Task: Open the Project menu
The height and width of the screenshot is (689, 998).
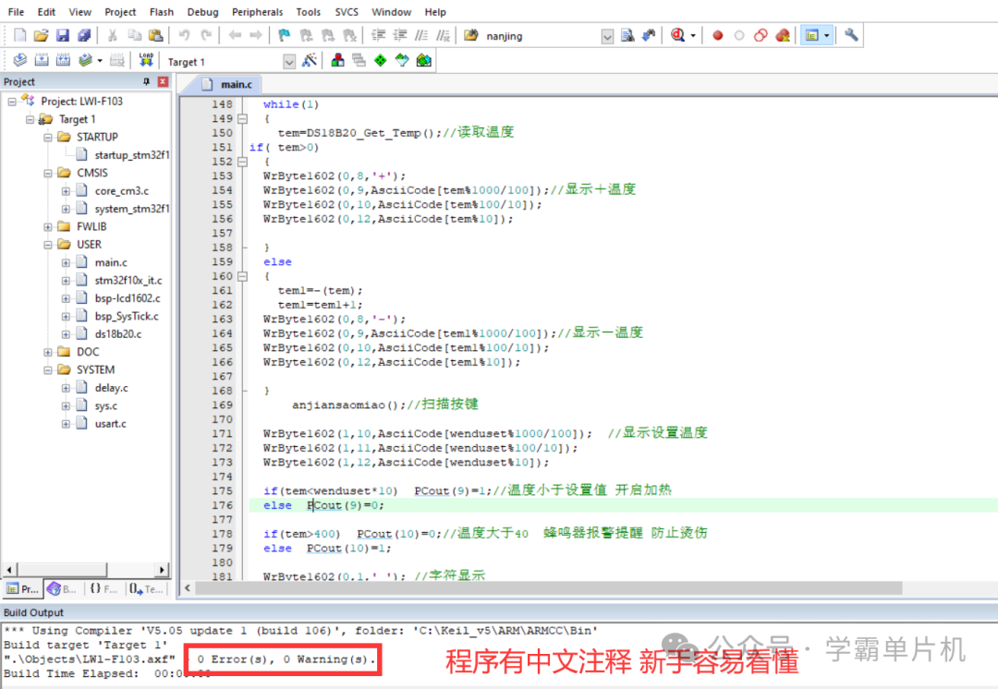Action: pos(120,11)
